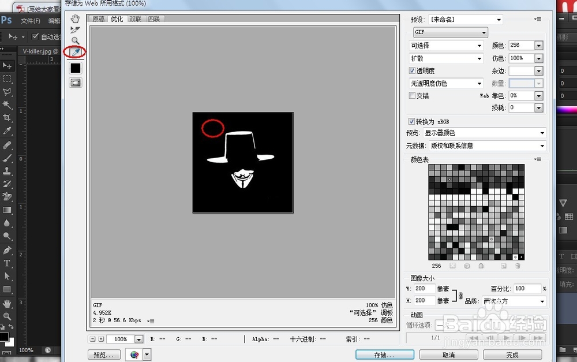Select the Magic Wand tool in Photoshop

[x=7, y=105]
